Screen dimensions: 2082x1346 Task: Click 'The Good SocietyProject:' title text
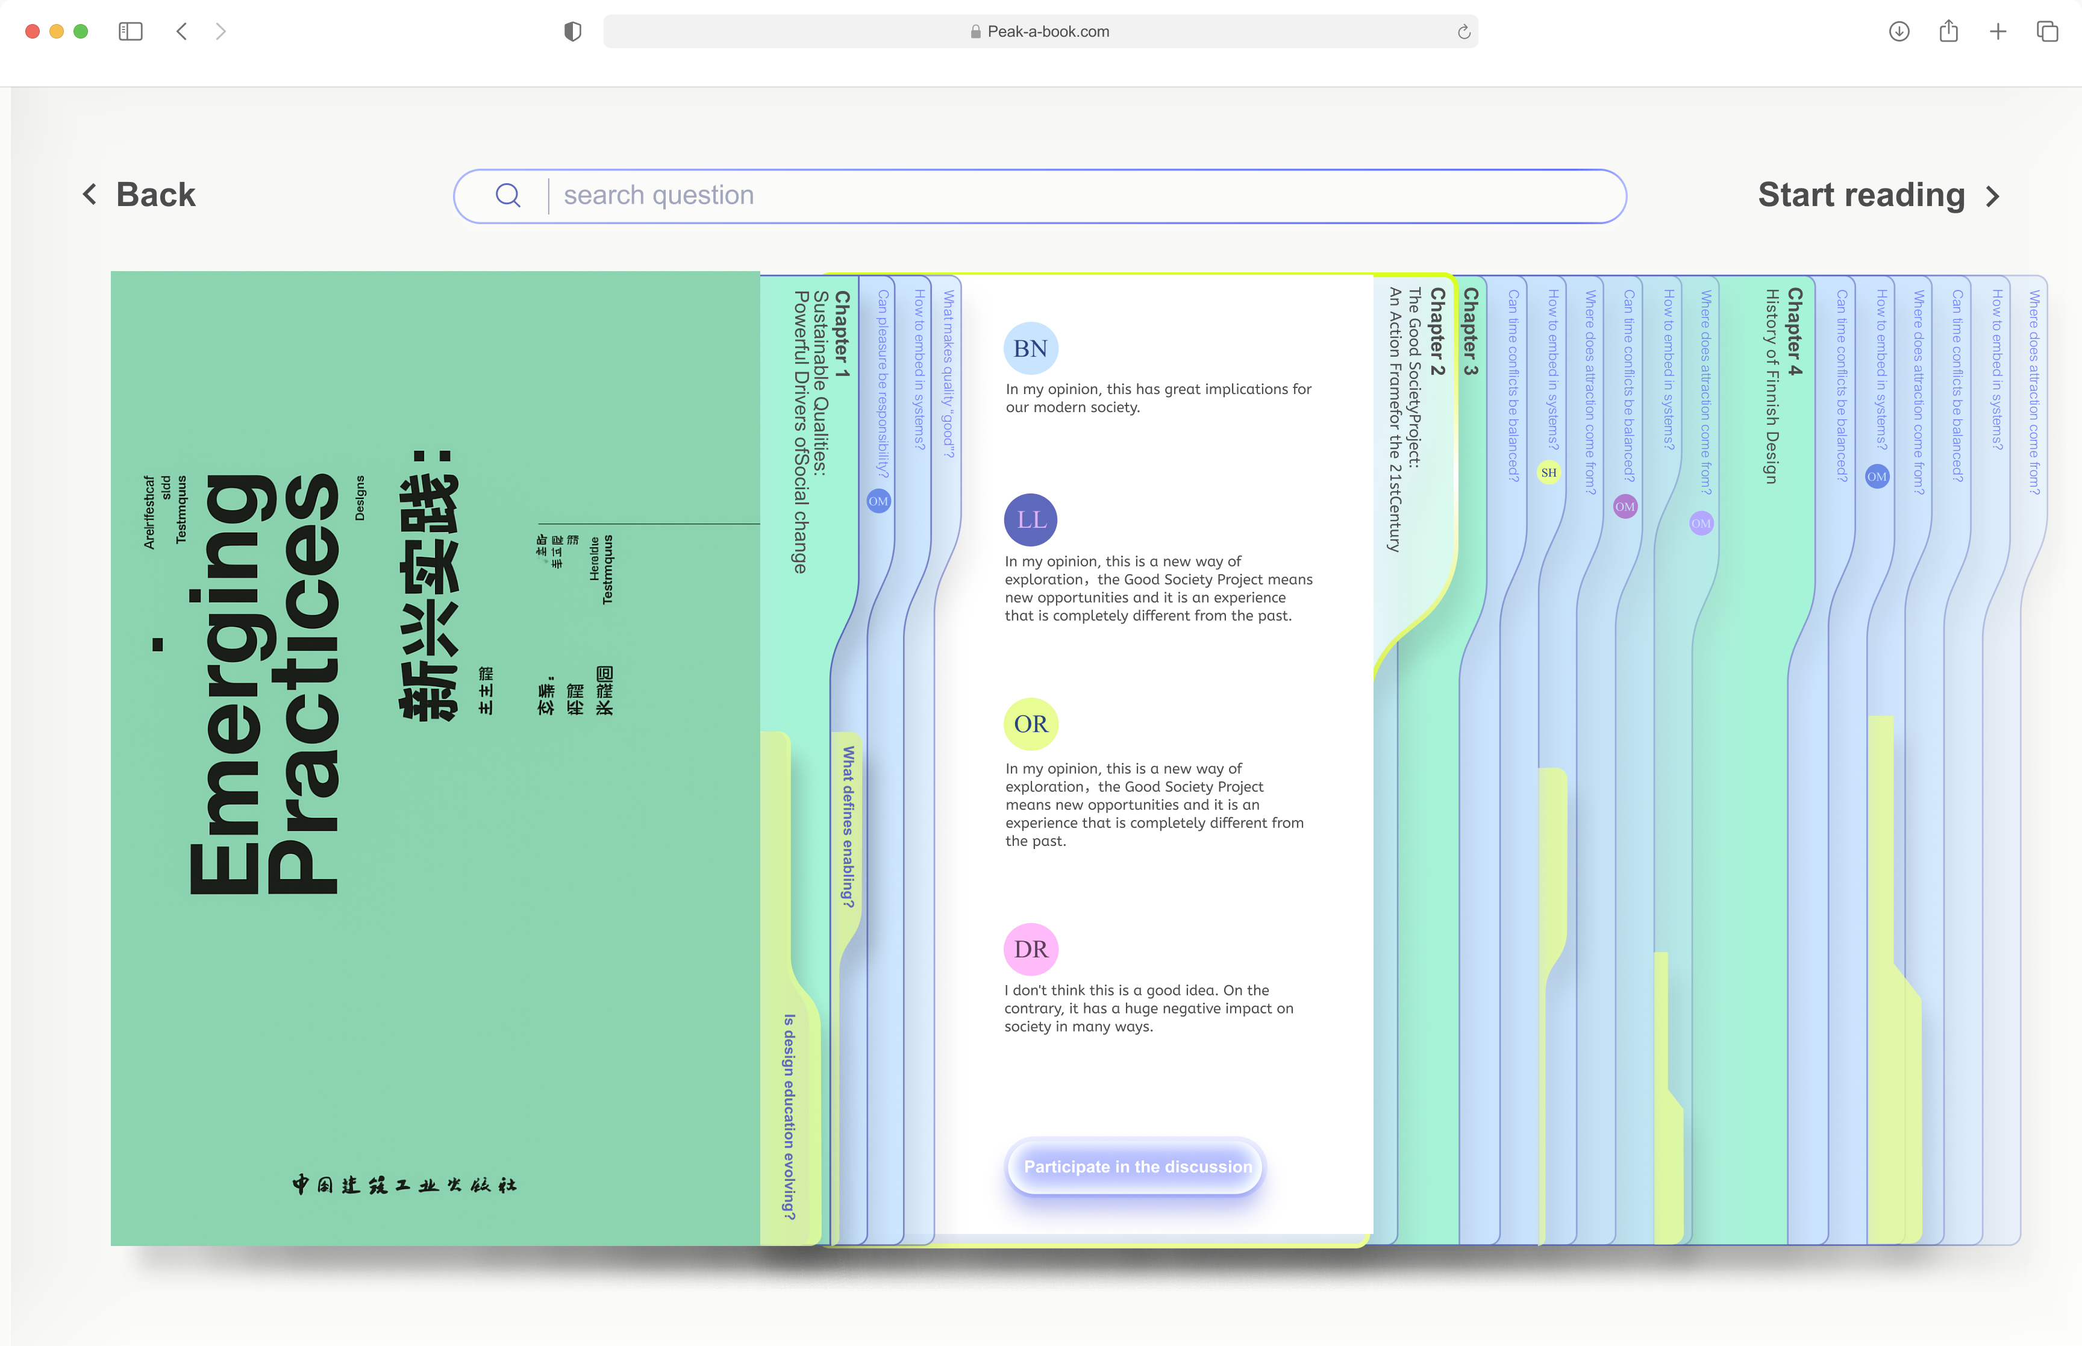click(x=1414, y=378)
